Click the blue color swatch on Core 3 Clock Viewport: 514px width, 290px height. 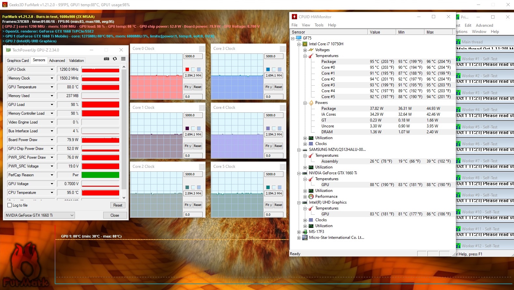tap(268, 69)
